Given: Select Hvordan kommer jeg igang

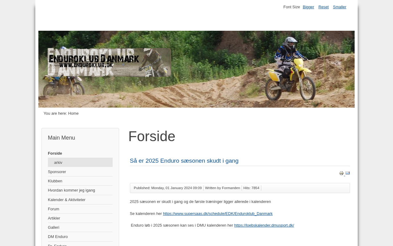Looking at the screenshot, I should [x=72, y=190].
